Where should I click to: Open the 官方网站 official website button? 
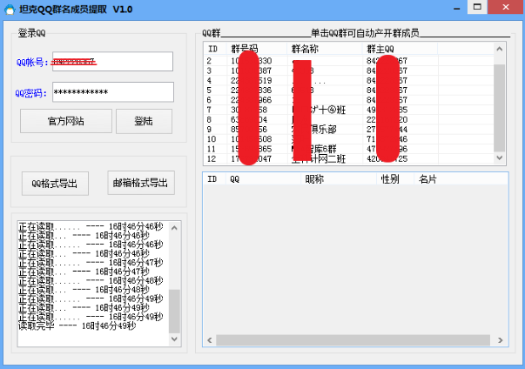coord(66,121)
